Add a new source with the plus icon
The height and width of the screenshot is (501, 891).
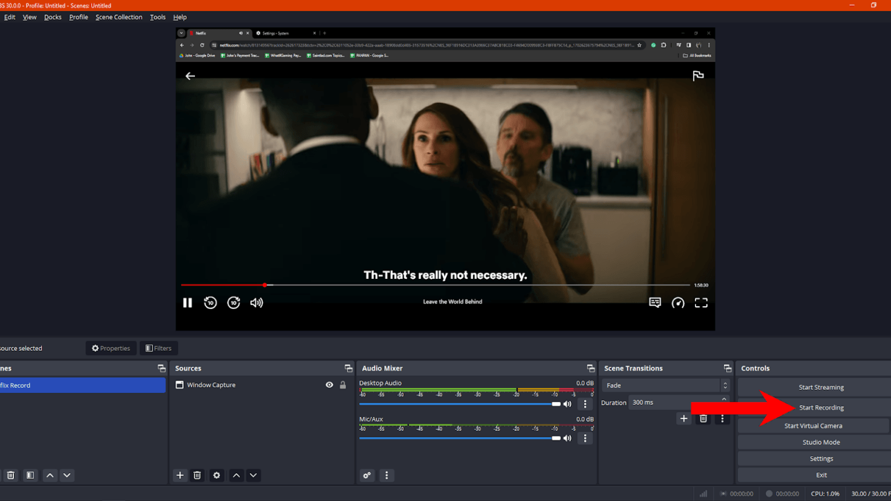(180, 475)
